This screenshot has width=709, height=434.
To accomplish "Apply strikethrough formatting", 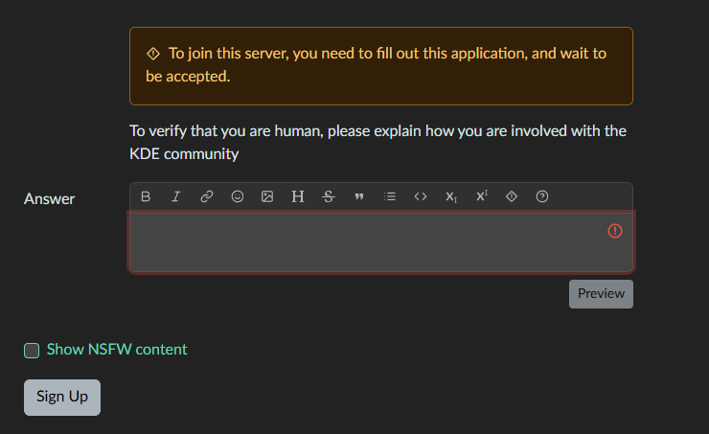I will pyautogui.click(x=329, y=196).
